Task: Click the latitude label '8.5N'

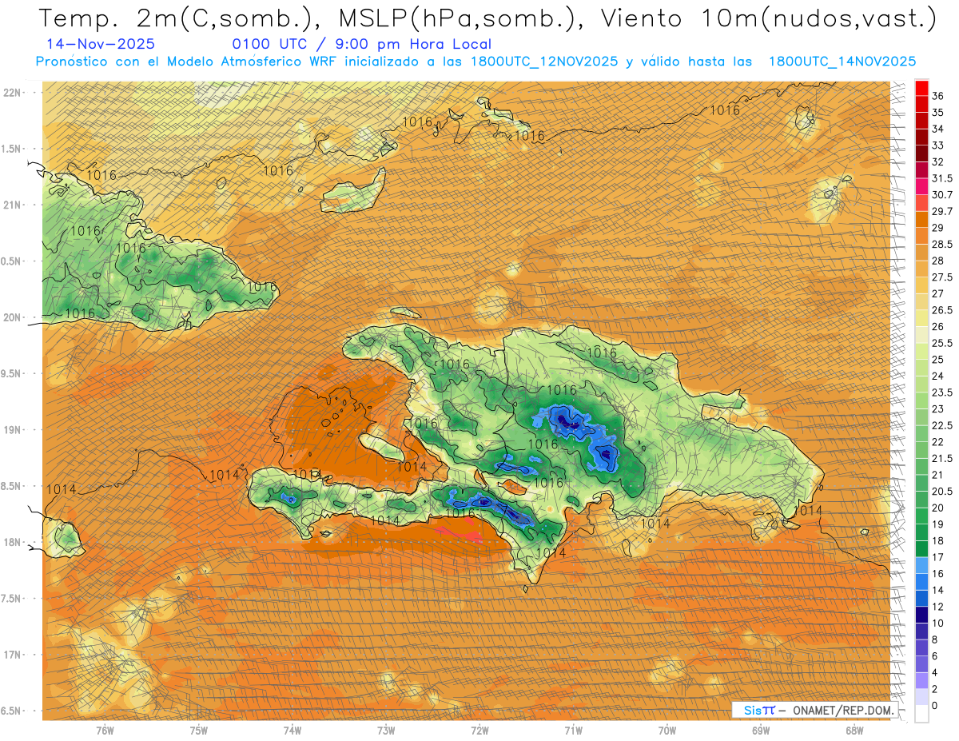Action: click(12, 486)
